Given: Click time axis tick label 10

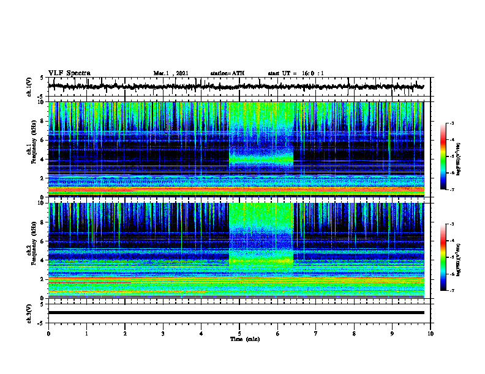Looking at the screenshot, I should (x=430, y=334).
